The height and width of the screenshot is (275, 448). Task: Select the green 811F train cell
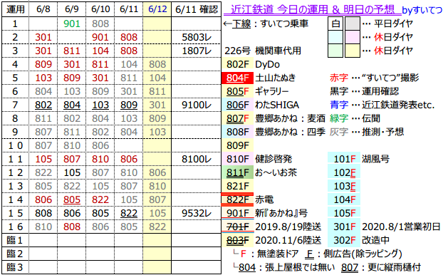point(237,172)
